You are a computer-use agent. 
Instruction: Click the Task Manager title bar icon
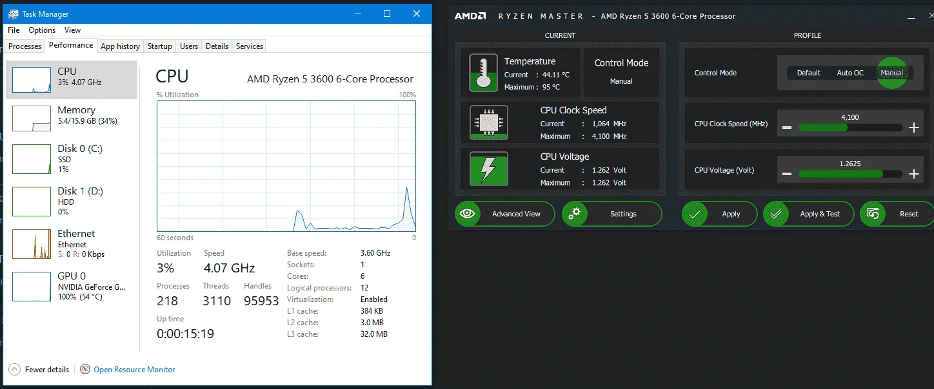pyautogui.click(x=14, y=14)
